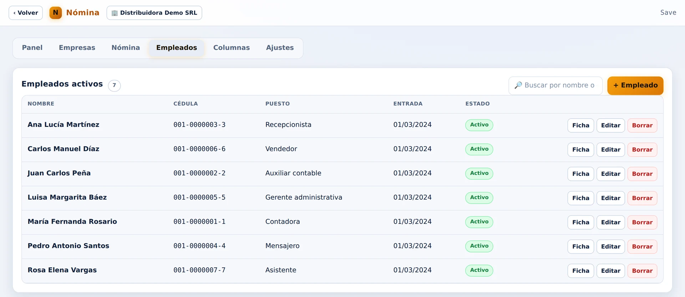Image resolution: width=685 pixels, height=297 pixels.
Task: Open Ficha for Luisa Margarita Báez
Action: coord(581,198)
